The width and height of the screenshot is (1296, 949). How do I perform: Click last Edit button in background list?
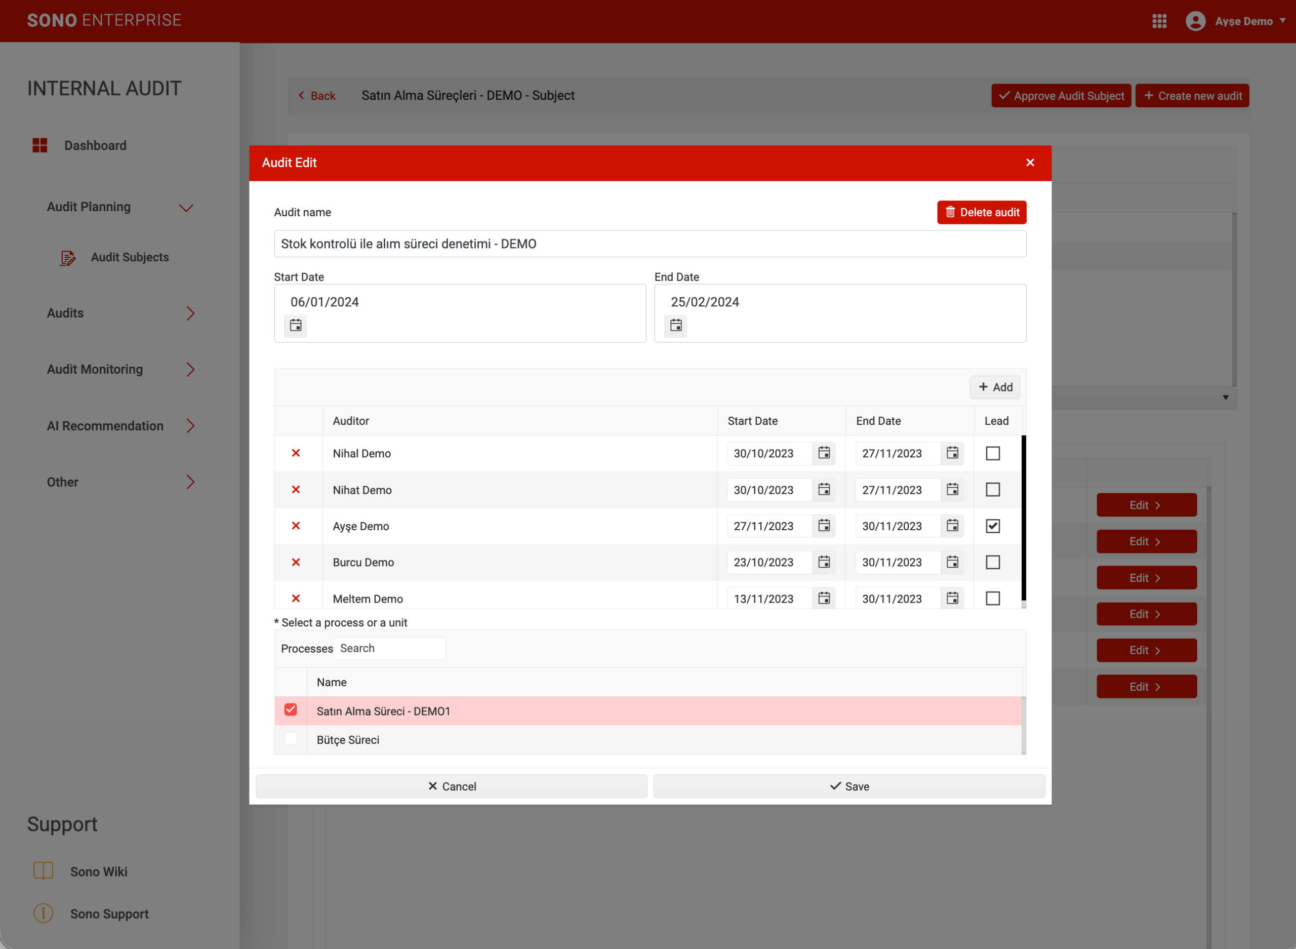pos(1146,687)
